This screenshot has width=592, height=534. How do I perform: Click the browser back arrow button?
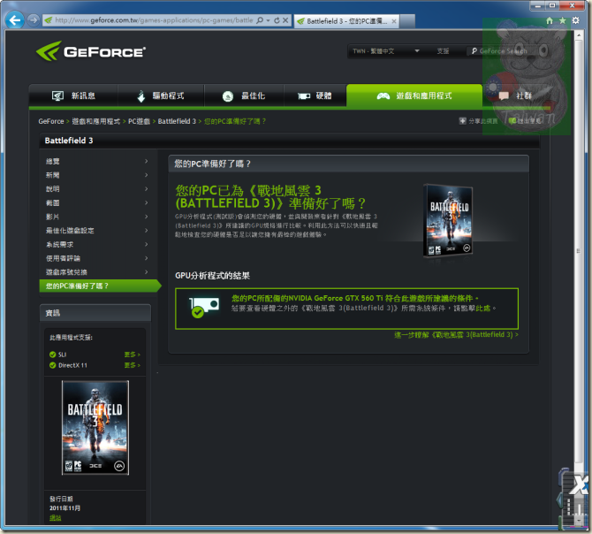click(15, 20)
